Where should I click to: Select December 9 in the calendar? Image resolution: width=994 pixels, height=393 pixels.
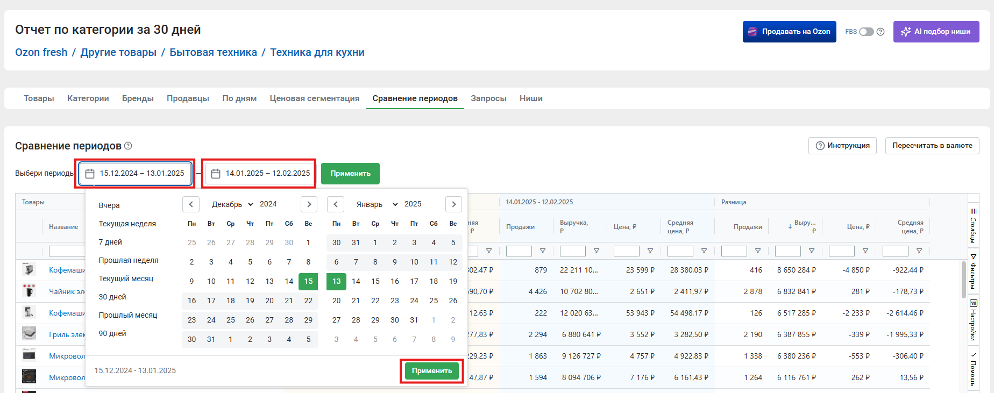(191, 281)
